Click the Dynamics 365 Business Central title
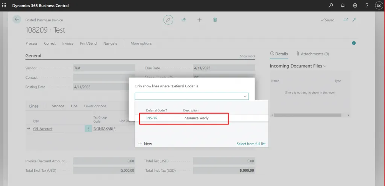The width and height of the screenshot is (385, 186). [x=41, y=5]
